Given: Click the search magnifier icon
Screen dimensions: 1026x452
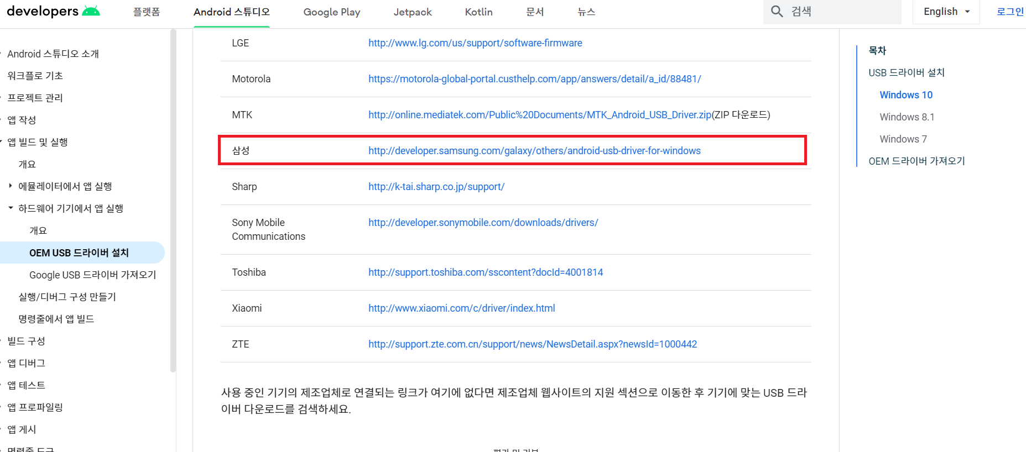Looking at the screenshot, I should coord(777,12).
